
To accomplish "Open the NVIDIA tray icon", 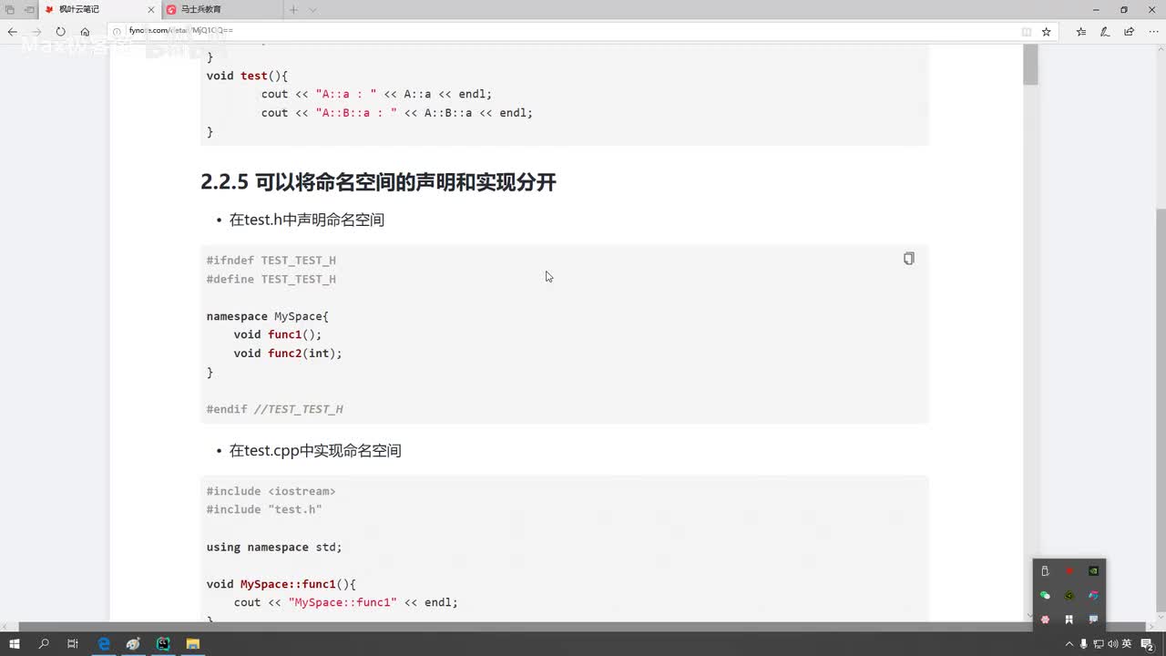I will tap(1094, 571).
